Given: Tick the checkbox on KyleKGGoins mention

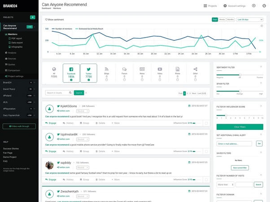Looking at the screenshot, I should 206,122.
